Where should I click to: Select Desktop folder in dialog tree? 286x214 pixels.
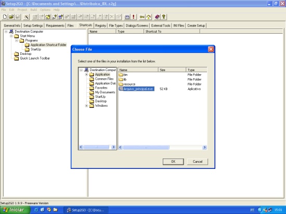point(101,101)
